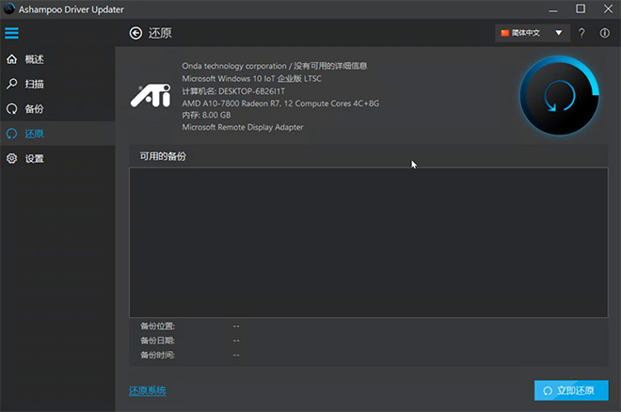Click the empty available backups list
Screen dimensions: 621x412
(368, 243)
